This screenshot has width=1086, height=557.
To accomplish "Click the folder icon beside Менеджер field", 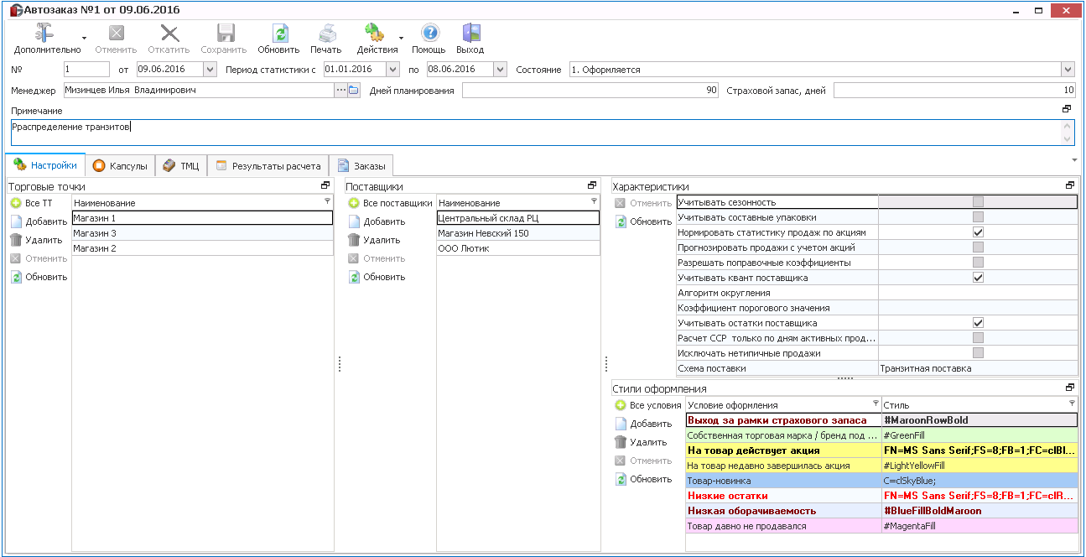I will pyautogui.click(x=353, y=90).
